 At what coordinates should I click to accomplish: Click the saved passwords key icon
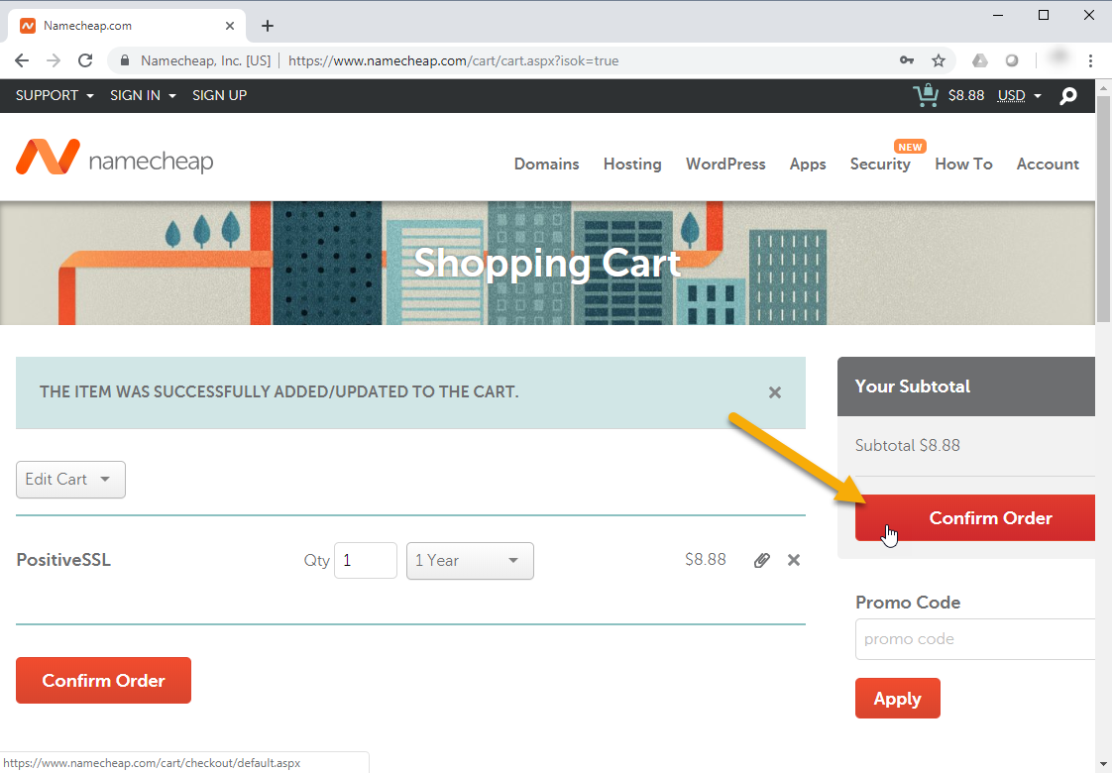(906, 61)
